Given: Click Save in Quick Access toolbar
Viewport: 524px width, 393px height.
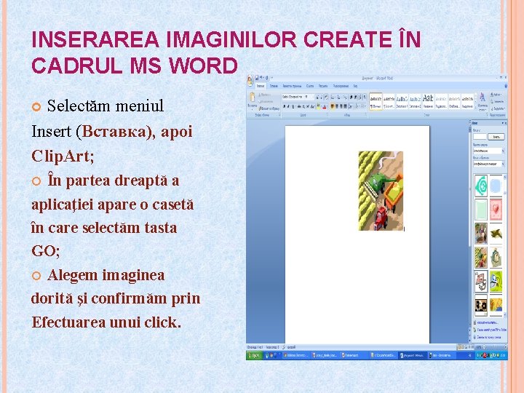Looking at the screenshot, I should click(257, 78).
